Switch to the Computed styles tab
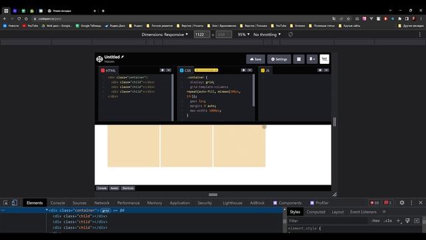 316,212
